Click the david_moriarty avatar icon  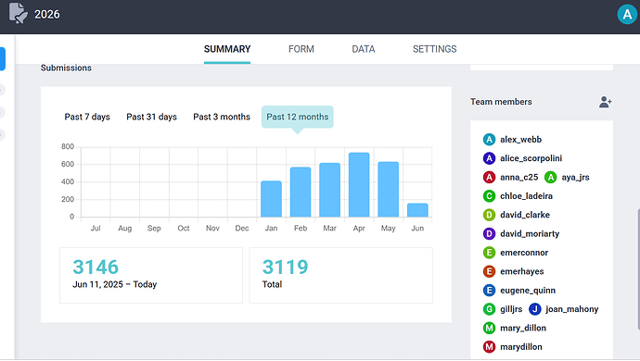489,233
